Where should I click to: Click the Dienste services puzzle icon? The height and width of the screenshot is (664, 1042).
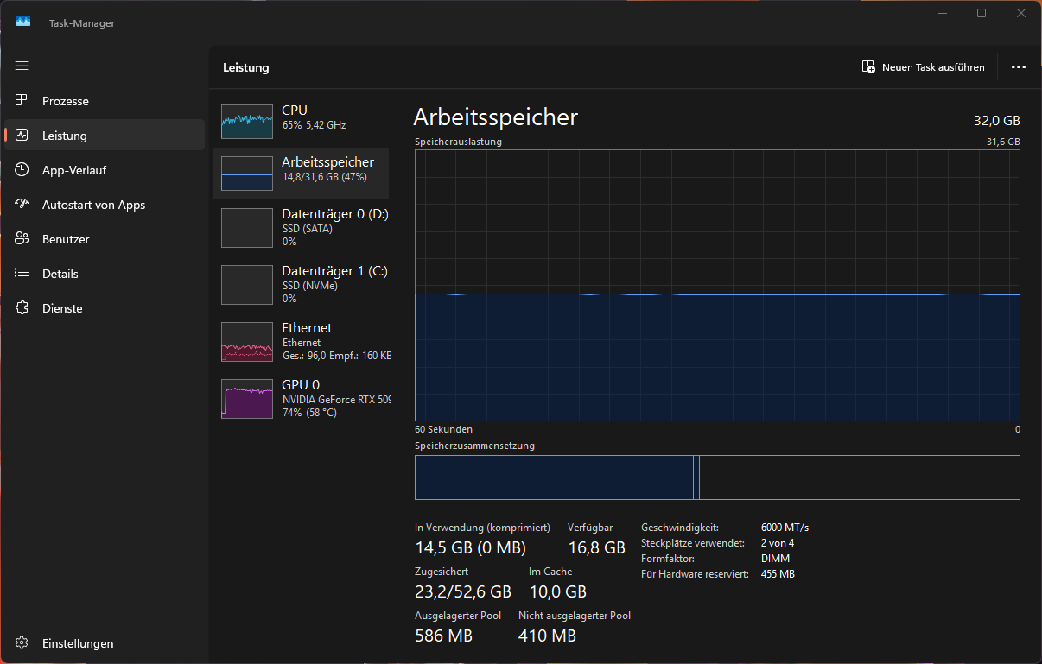pyautogui.click(x=22, y=308)
